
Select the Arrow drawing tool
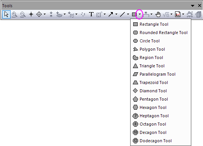pyautogui.click(x=111, y=14)
